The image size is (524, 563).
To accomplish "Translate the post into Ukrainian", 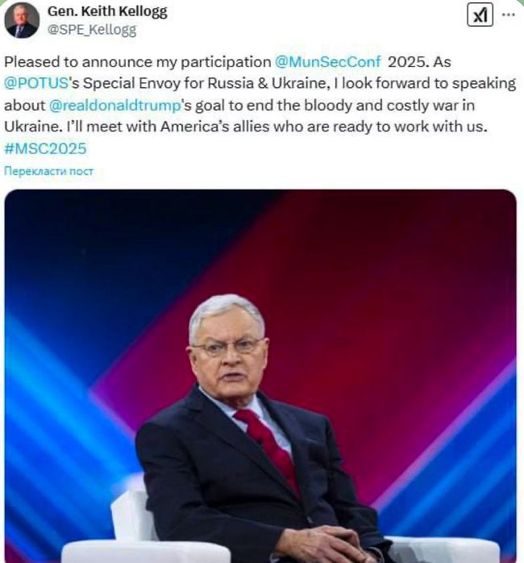I will click(x=48, y=171).
